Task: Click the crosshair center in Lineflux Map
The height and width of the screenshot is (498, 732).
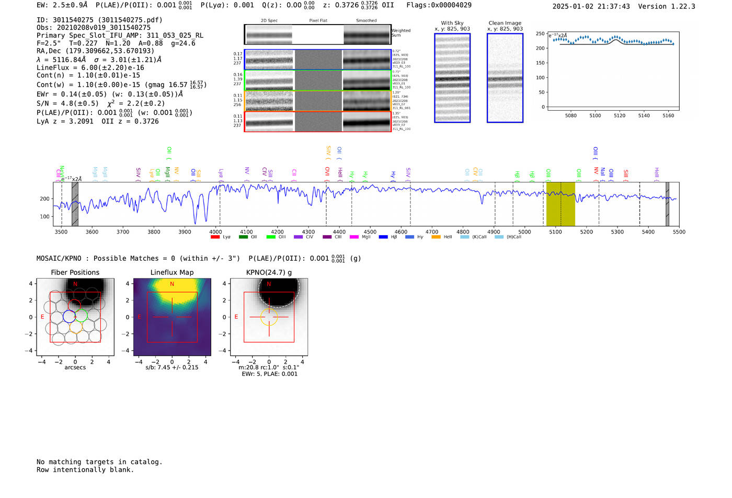Action: (172, 317)
